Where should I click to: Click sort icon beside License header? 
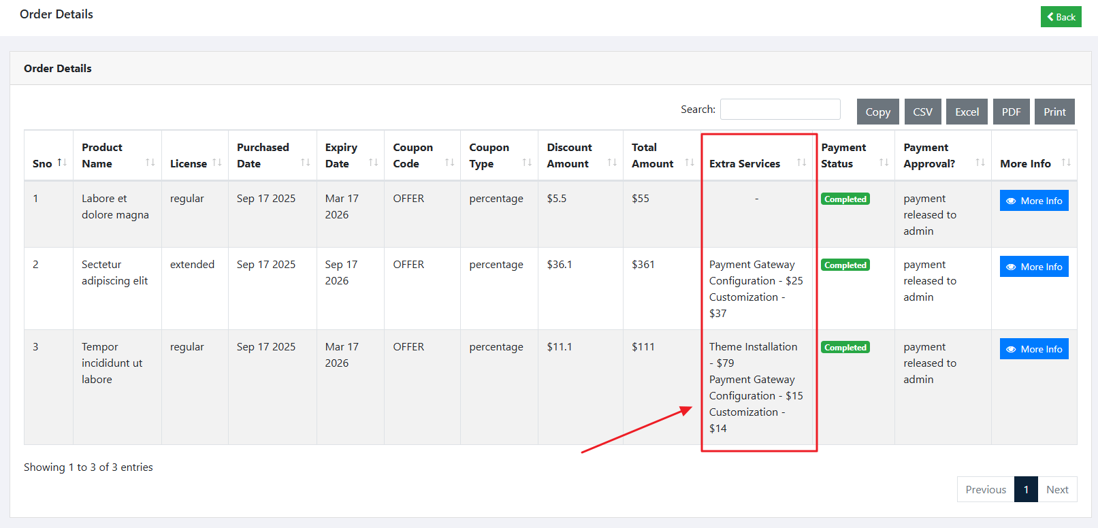pyautogui.click(x=217, y=163)
